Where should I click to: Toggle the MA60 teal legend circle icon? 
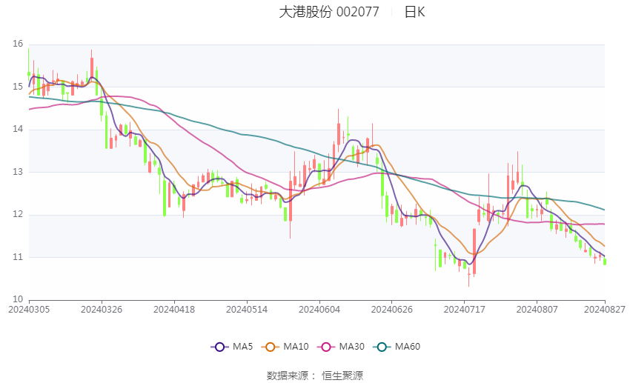click(x=382, y=347)
